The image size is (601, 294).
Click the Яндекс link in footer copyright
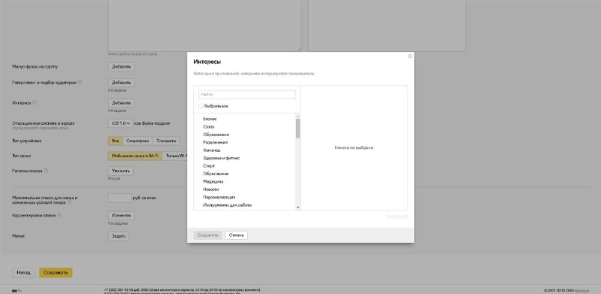[x=581, y=291]
